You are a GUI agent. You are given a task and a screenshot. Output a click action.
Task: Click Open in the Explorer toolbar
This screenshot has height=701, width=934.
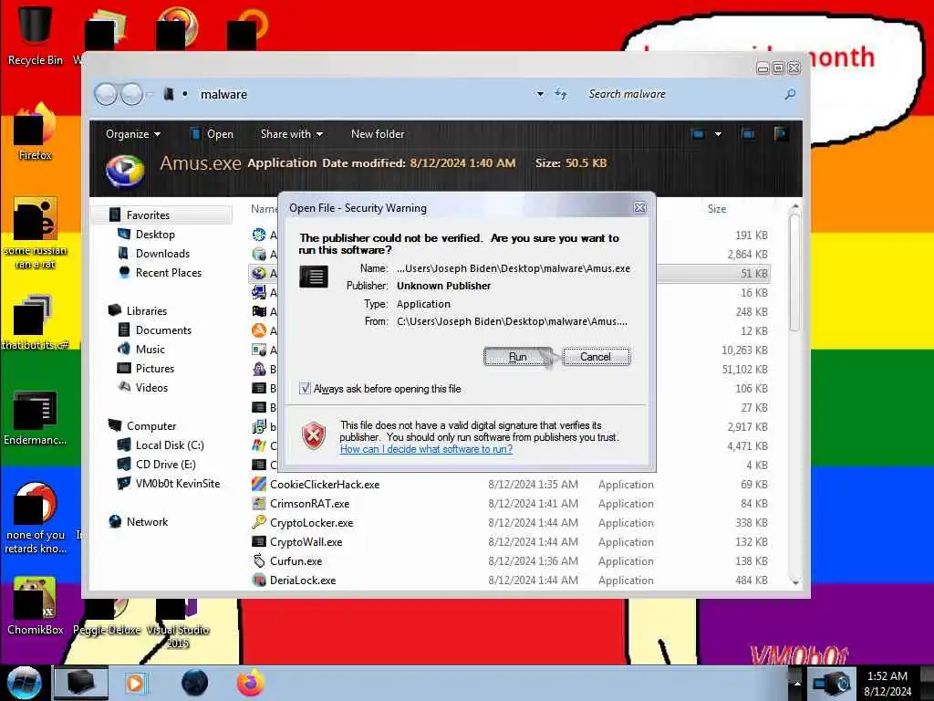pos(212,134)
